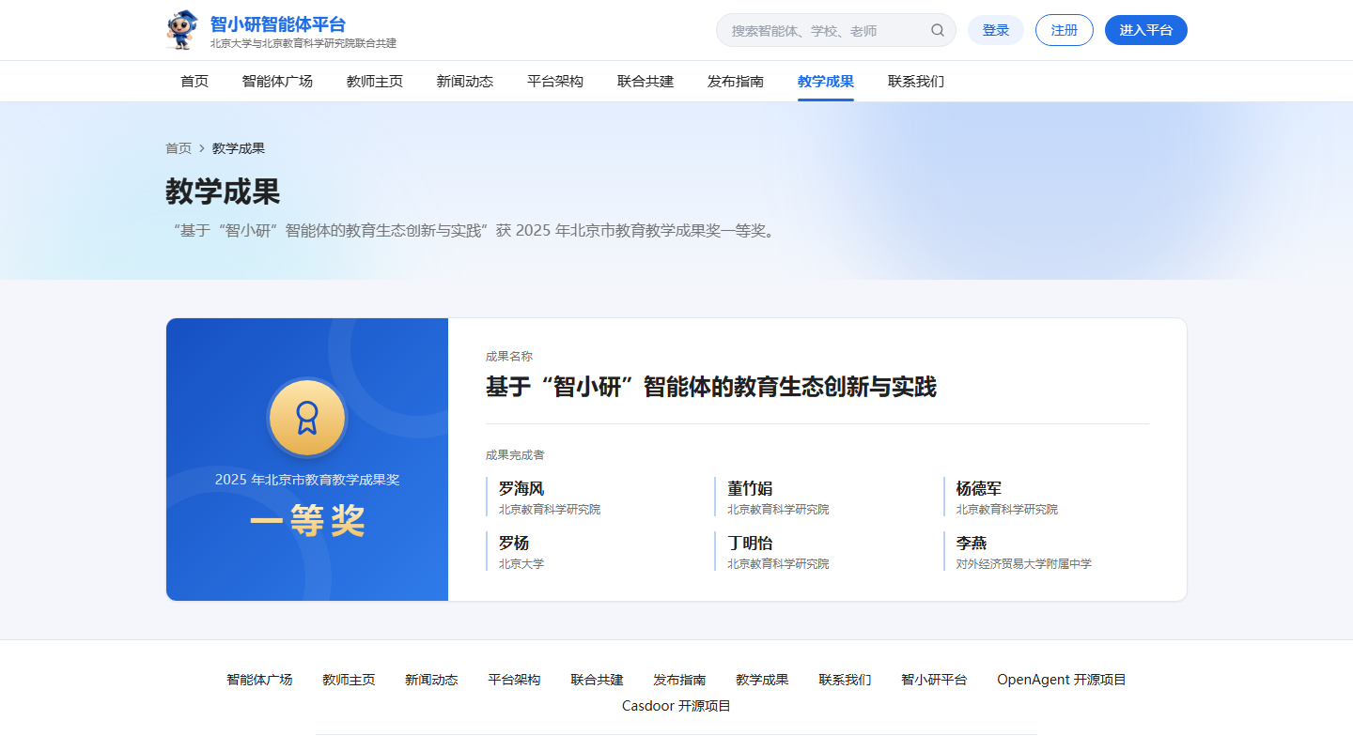Click the contributor name 杨德军

979,488
